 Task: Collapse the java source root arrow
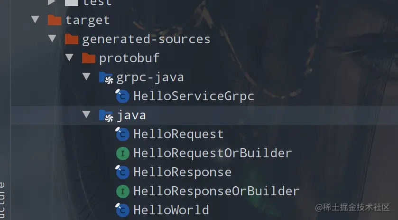click(x=86, y=115)
